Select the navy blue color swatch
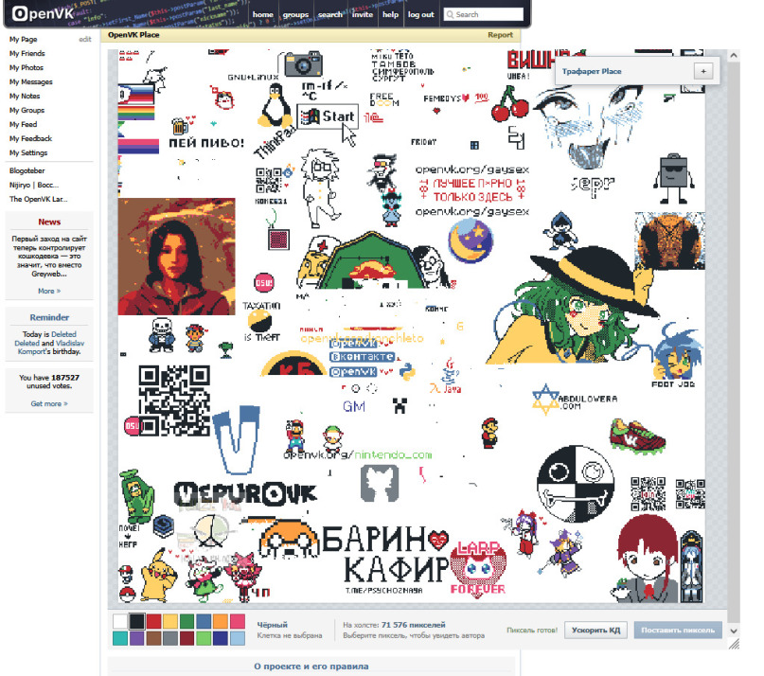 [x=221, y=638]
